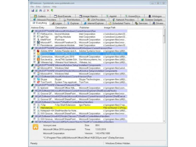Viewport: 196px width, 147px height.
Task: Click registry icon of ShellExecuteHooks key
Action: [x=32, y=91]
